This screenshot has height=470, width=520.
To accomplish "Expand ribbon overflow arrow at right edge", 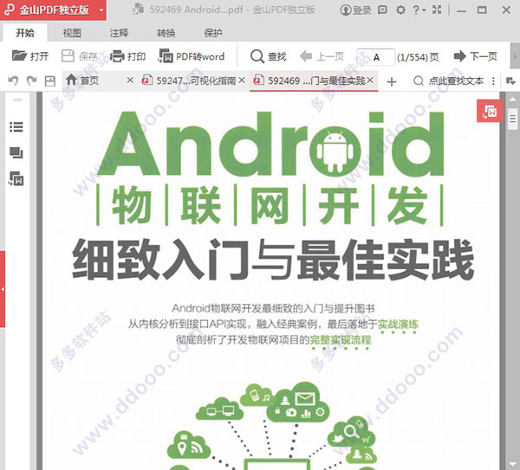I will (x=515, y=56).
